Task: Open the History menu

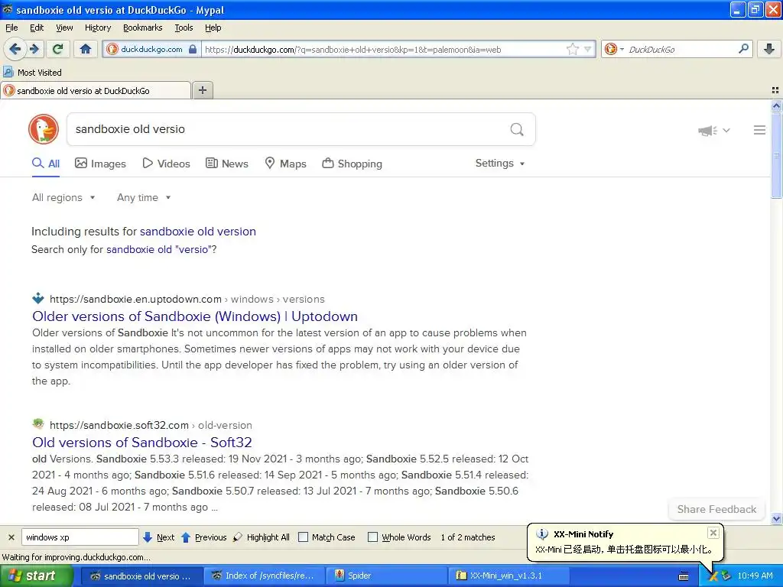Action: pyautogui.click(x=98, y=28)
